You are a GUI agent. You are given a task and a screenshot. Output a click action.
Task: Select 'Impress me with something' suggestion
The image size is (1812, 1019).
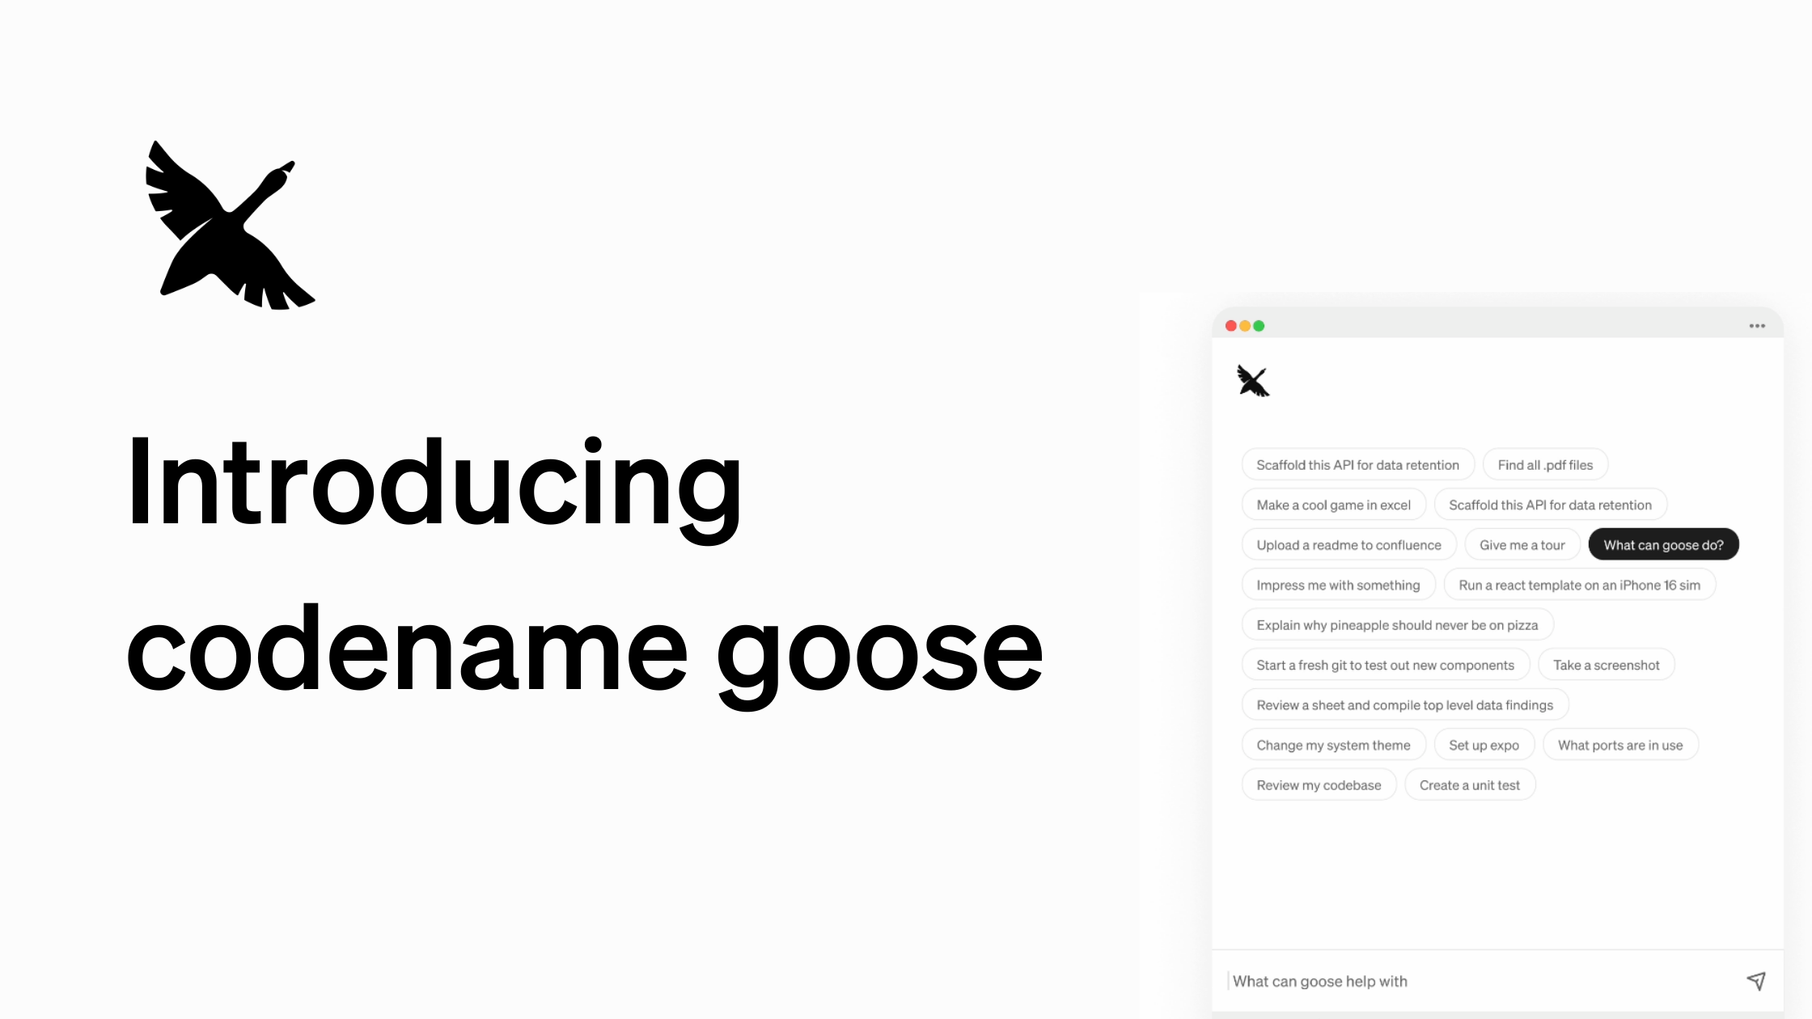pos(1338,584)
